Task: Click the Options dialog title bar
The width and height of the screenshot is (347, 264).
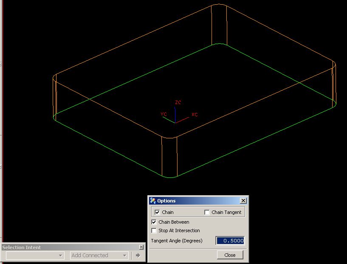Action: click(198, 200)
